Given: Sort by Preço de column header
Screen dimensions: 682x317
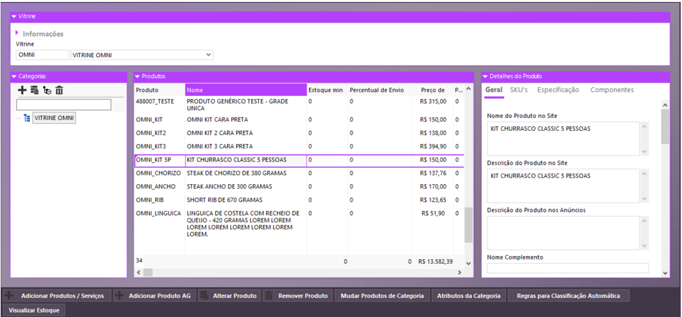Looking at the screenshot, I should tap(433, 90).
